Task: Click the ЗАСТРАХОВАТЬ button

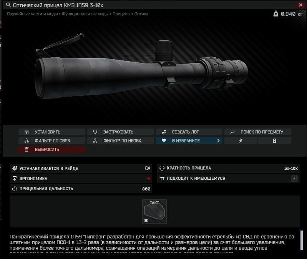Action: click(x=120, y=132)
